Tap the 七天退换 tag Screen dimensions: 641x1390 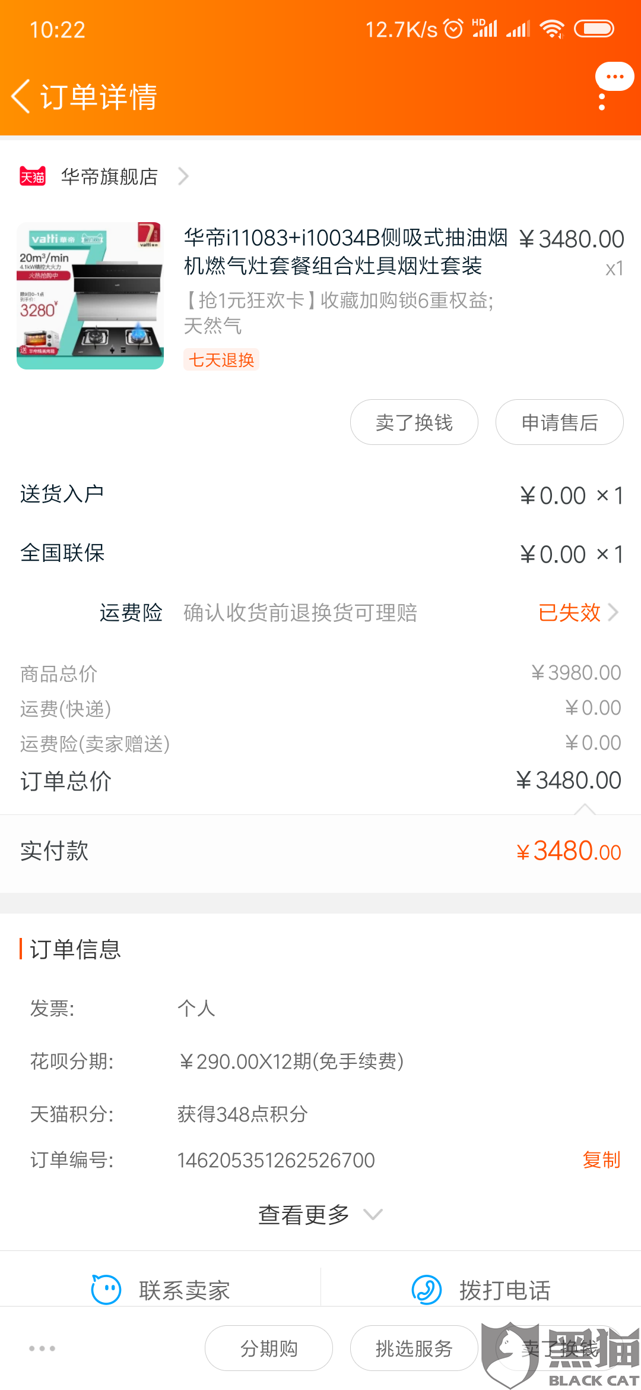coord(221,360)
